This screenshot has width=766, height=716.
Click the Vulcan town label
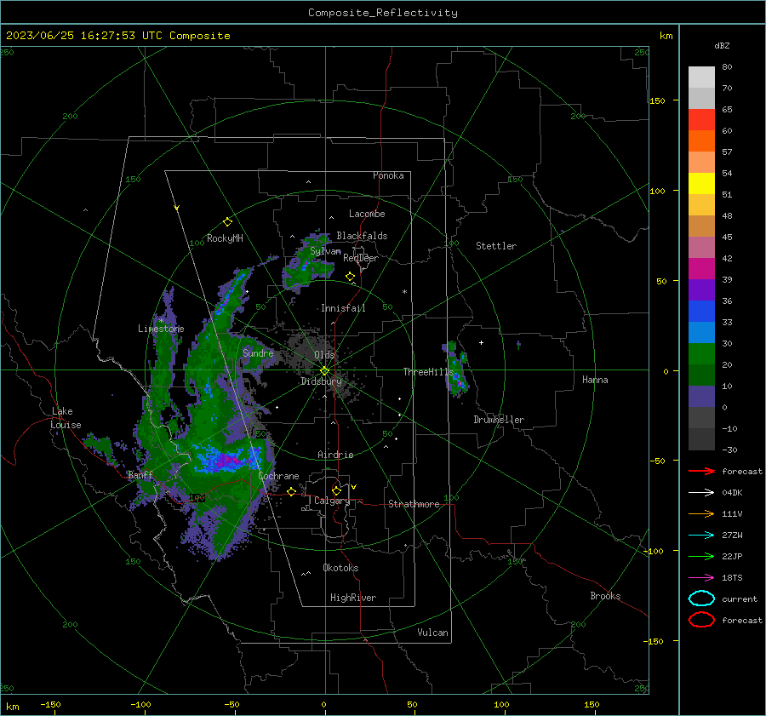click(432, 633)
